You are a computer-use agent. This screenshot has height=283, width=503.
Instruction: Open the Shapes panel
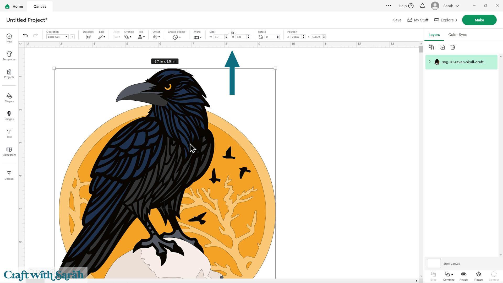pyautogui.click(x=9, y=98)
